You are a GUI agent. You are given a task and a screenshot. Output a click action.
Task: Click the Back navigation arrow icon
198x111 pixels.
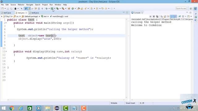106,9
